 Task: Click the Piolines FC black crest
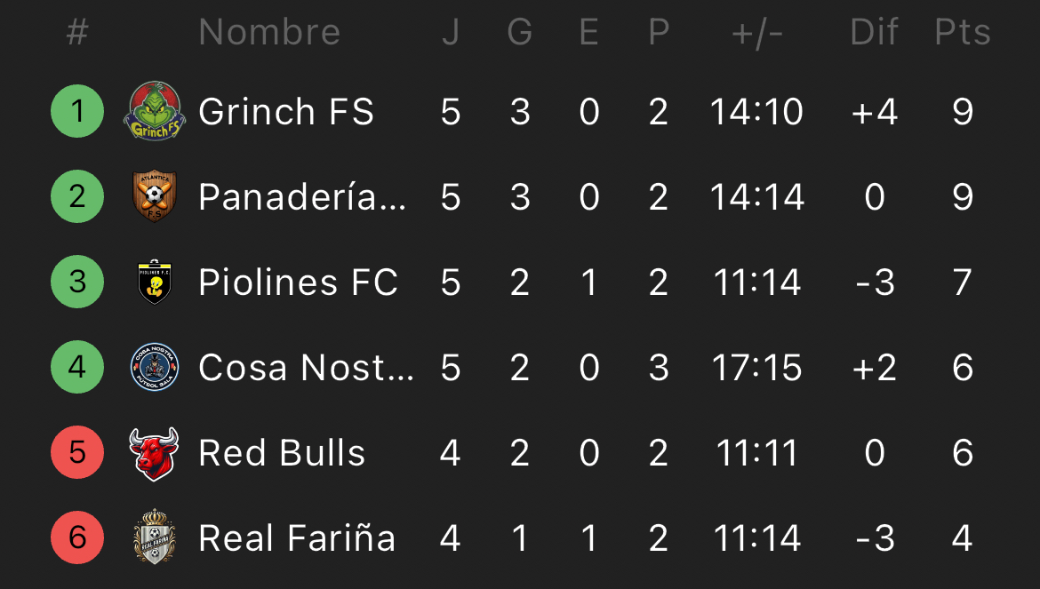(x=154, y=283)
